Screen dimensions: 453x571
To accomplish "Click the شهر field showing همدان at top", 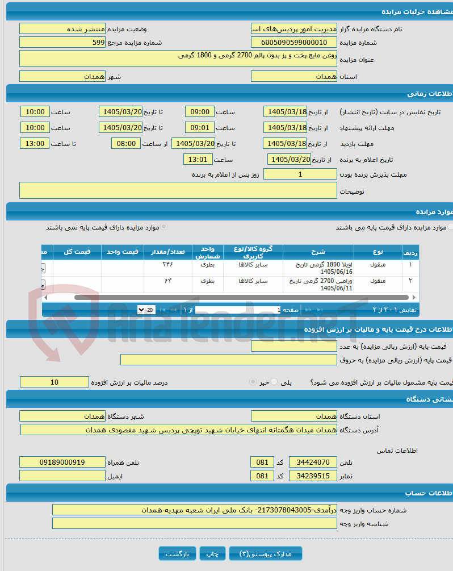I will tap(62, 77).
